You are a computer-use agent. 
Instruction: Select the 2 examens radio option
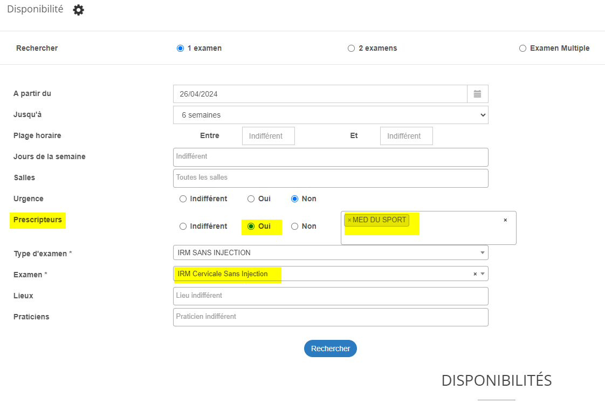pyautogui.click(x=352, y=48)
